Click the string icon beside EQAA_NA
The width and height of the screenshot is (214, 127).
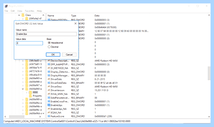49,113
